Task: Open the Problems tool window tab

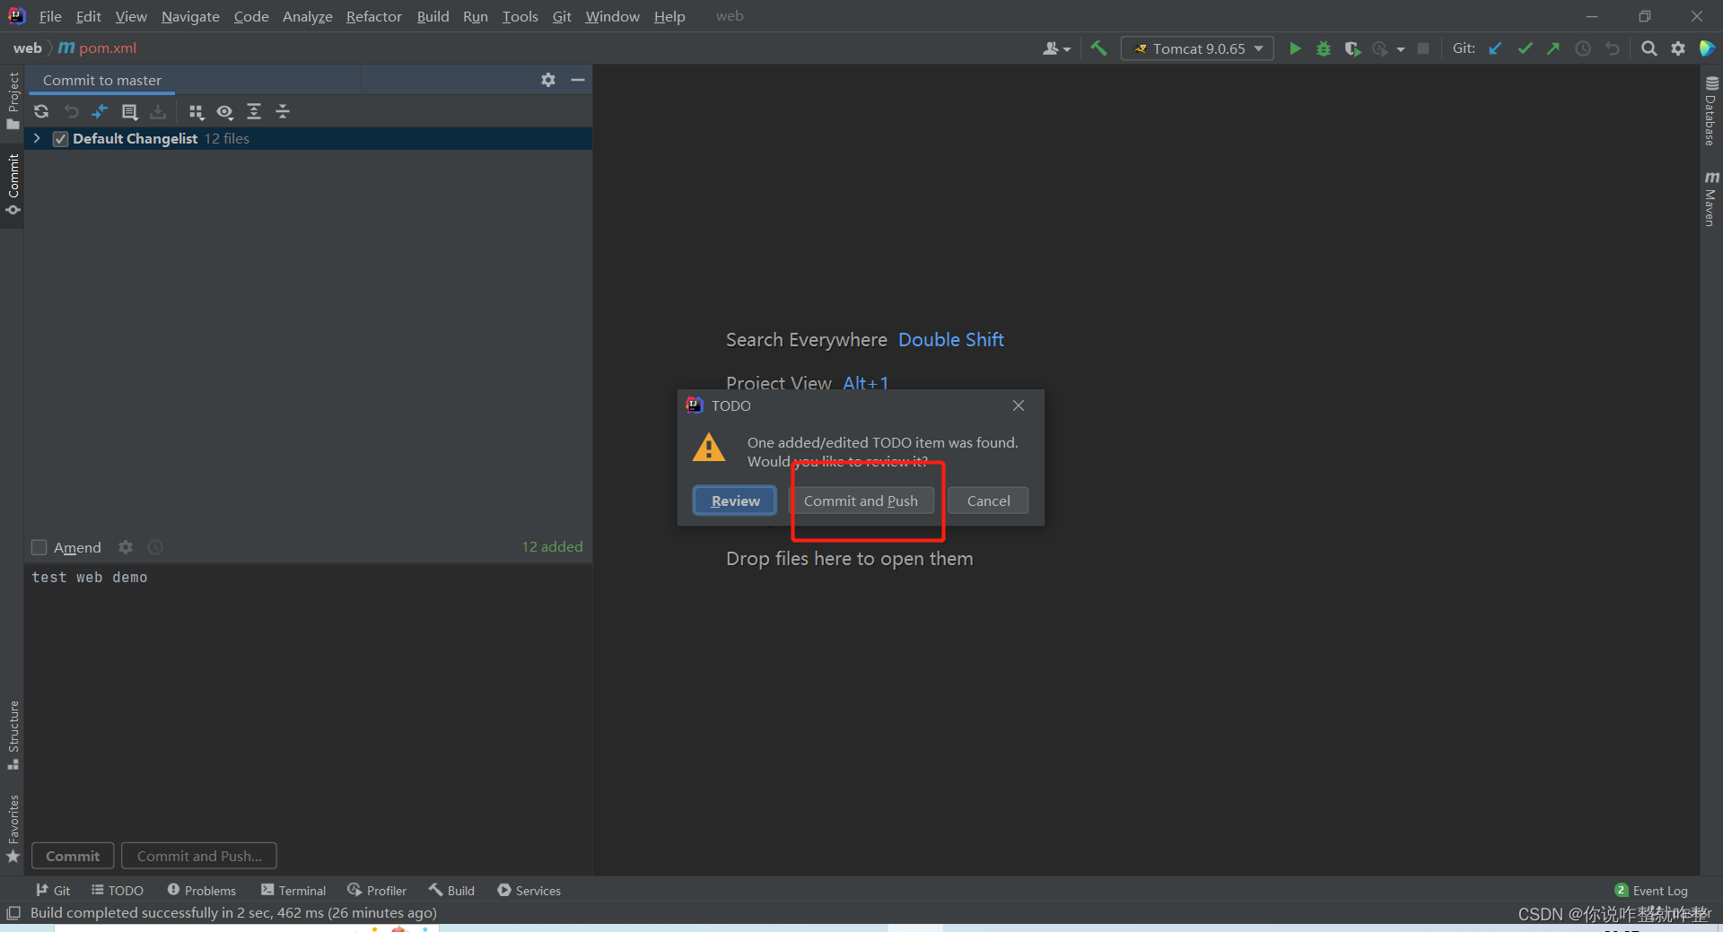Action: point(202,890)
